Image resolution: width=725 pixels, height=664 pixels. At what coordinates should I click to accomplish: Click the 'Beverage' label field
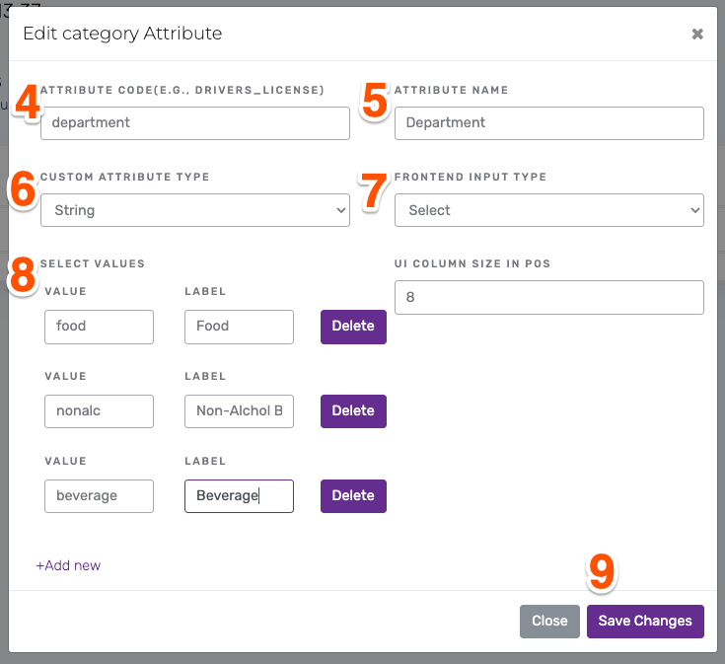click(x=239, y=496)
